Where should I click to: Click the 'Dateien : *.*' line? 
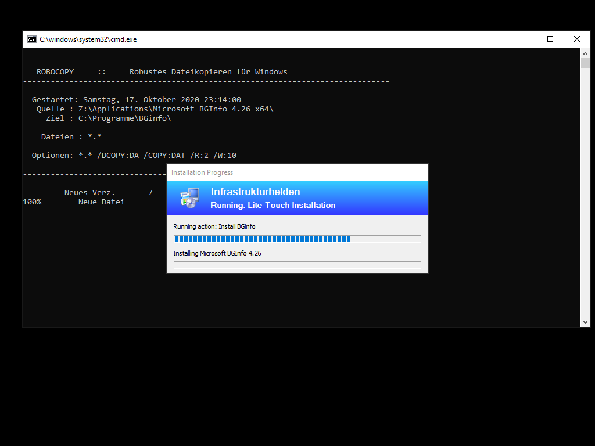point(71,137)
